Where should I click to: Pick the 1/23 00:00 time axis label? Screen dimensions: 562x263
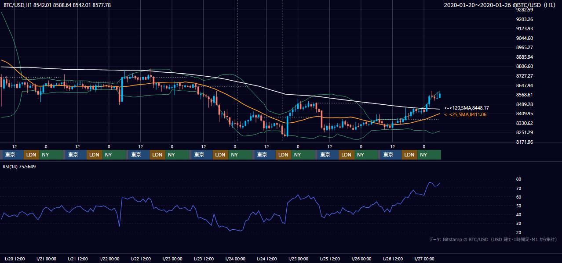pyautogui.click(x=172, y=259)
